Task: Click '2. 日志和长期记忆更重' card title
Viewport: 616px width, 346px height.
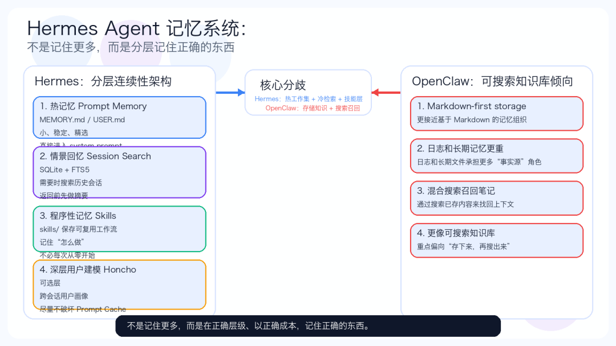Action: (x=460, y=149)
